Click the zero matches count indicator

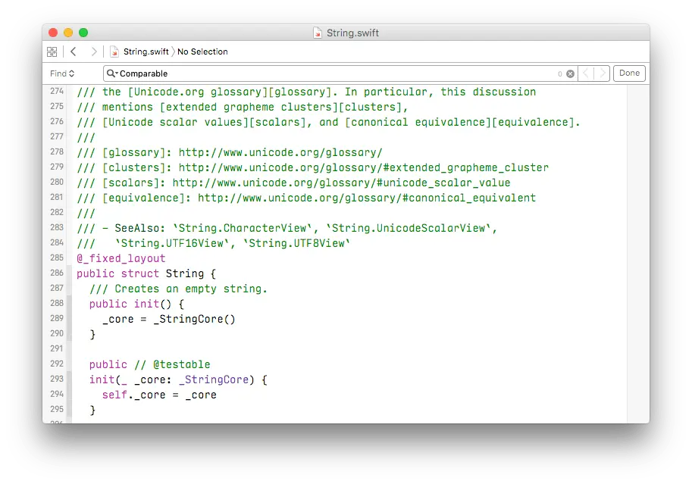point(559,73)
